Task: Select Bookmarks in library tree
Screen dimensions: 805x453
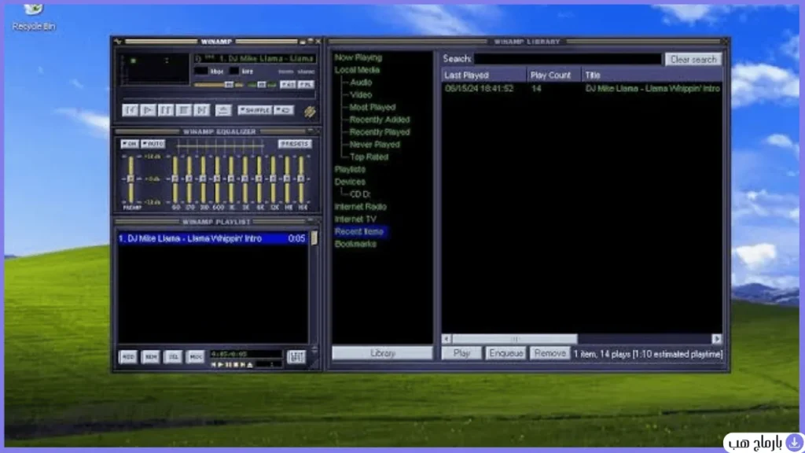Action: pyautogui.click(x=355, y=244)
